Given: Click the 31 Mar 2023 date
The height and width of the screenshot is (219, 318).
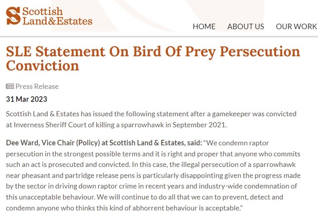Looking at the screenshot, I should point(26,99).
